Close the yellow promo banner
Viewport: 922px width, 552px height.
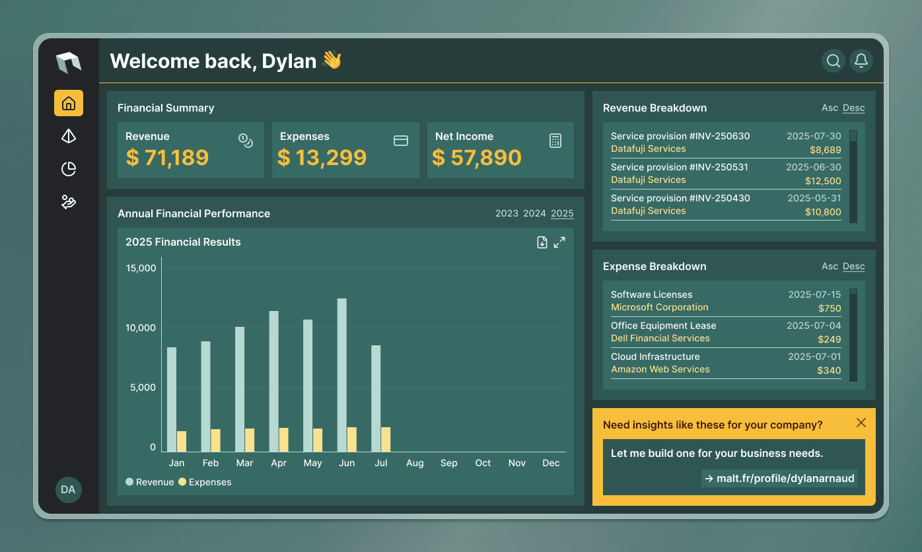[x=861, y=423]
